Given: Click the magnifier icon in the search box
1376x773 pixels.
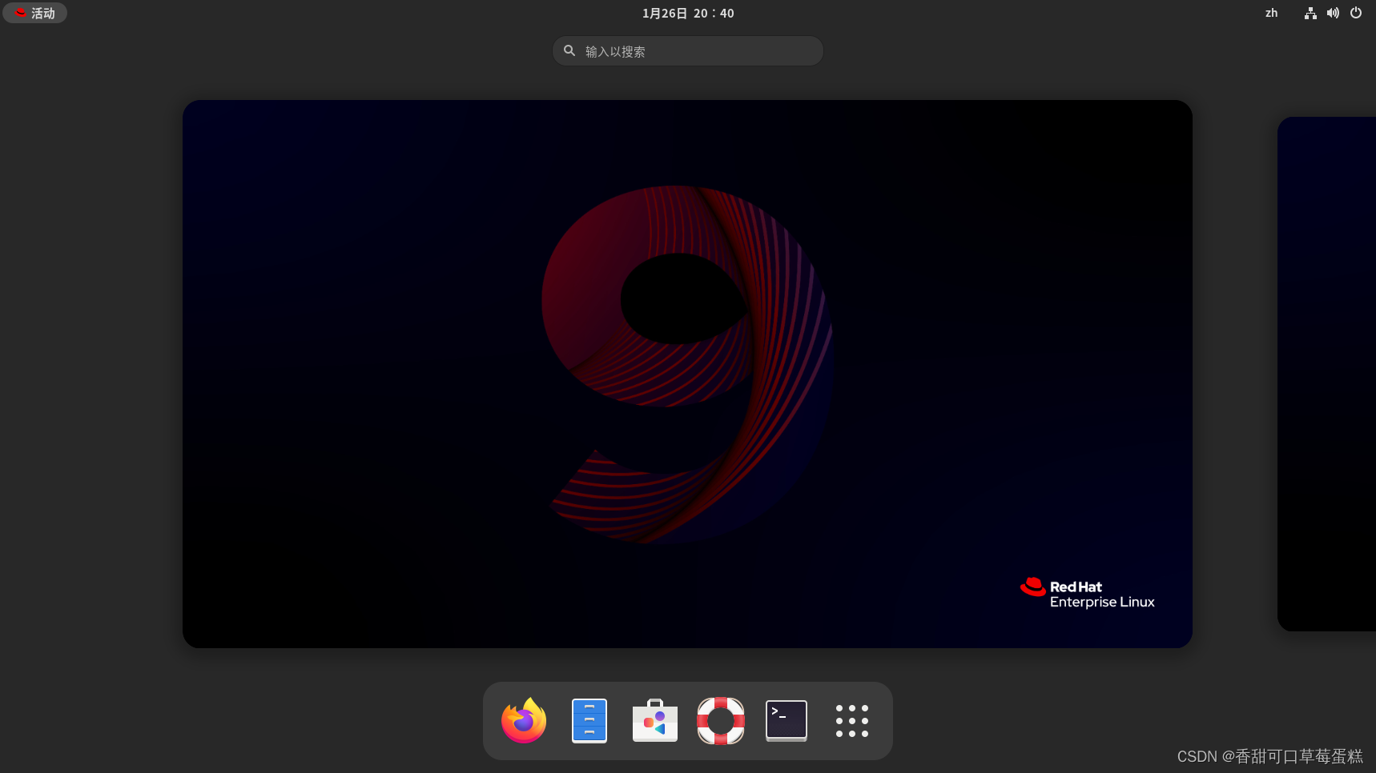Looking at the screenshot, I should [569, 50].
